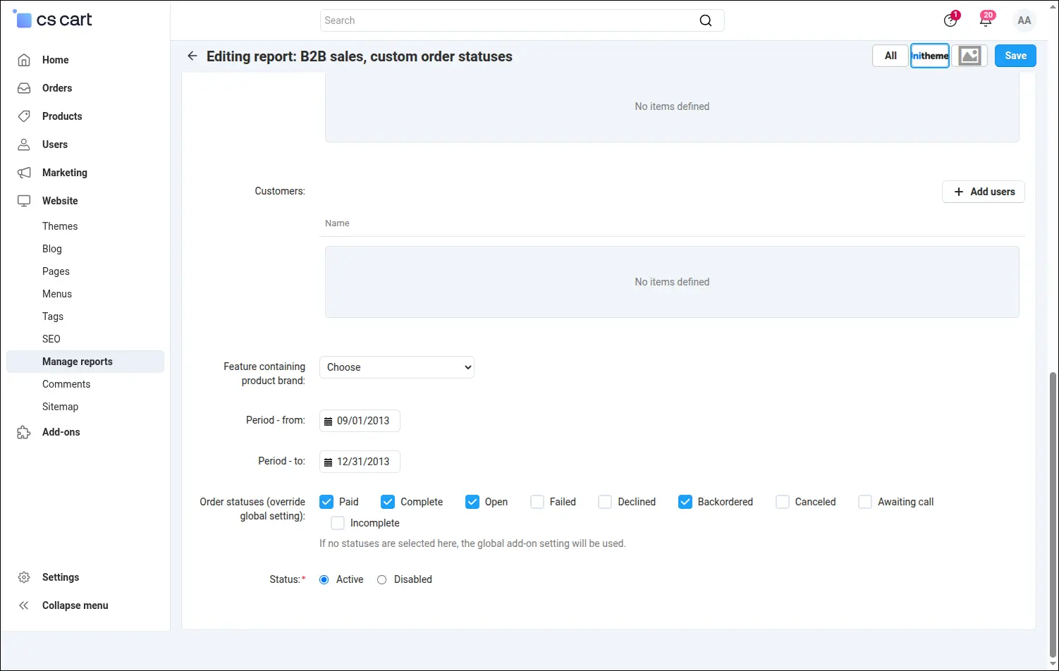1059x671 pixels.
Task: Open the help icon with badge 1
Action: point(950,20)
